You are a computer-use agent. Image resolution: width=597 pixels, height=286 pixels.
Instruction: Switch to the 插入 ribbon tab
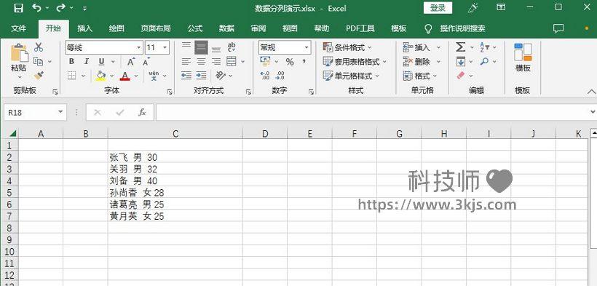pos(84,28)
